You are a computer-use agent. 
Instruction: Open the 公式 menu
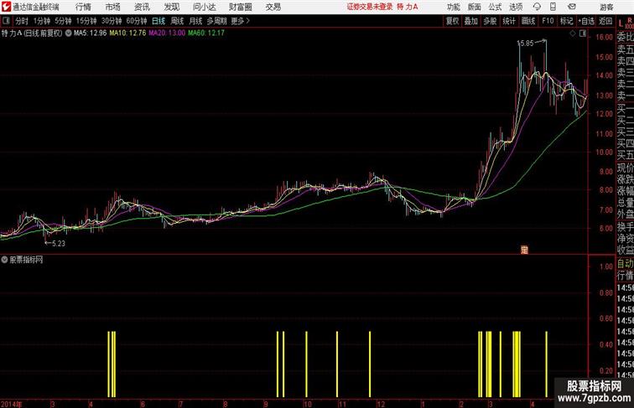pos(495,7)
